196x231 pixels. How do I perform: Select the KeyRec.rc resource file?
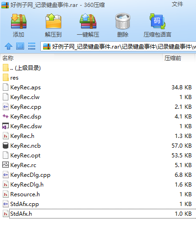pyautogui.click(x=98, y=165)
